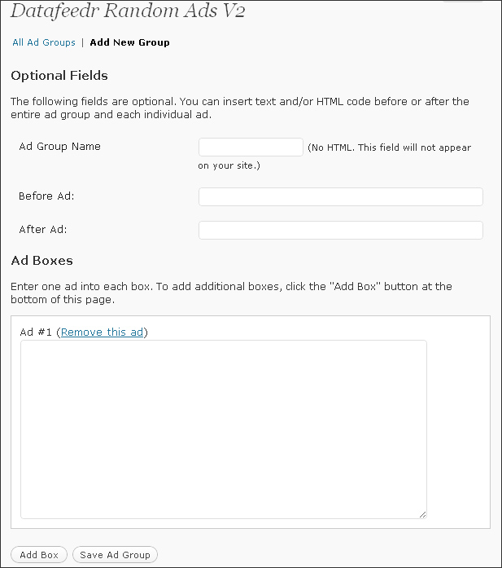Click the Ad Group Name text field
502x568 pixels.
(x=251, y=147)
